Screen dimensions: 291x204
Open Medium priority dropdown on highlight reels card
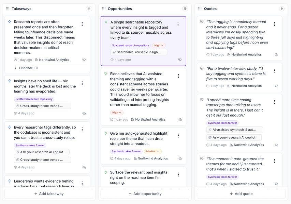[x=153, y=151]
